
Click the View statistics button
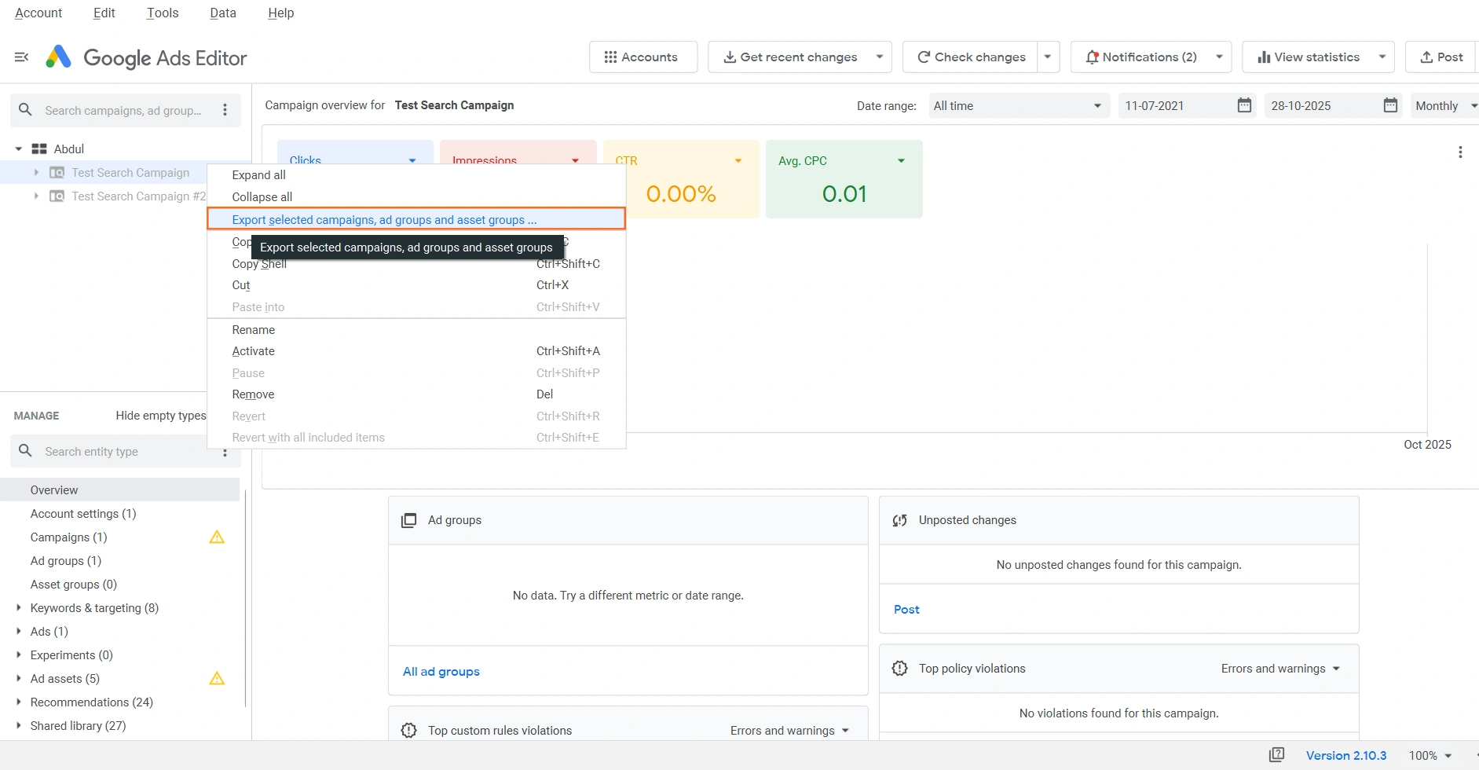coord(1309,57)
